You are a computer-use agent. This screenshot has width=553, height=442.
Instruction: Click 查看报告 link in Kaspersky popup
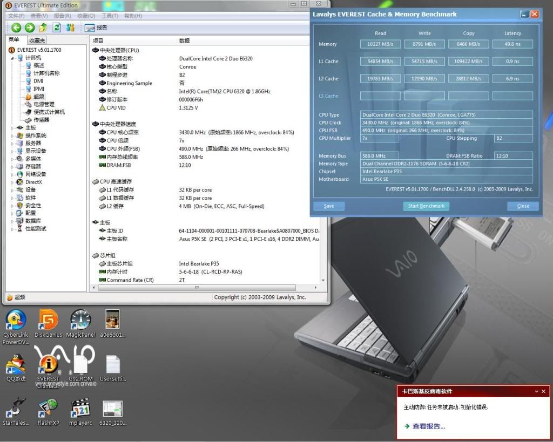pos(429,426)
